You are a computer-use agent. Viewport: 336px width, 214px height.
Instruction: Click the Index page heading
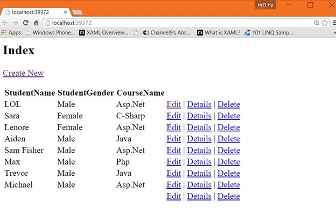[19, 51]
